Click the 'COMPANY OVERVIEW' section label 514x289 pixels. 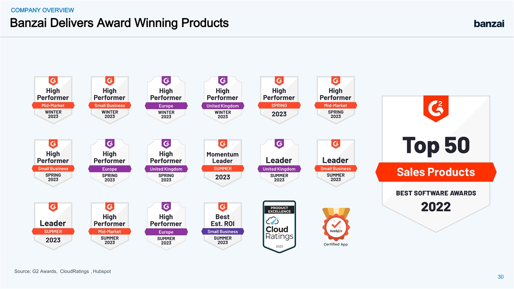[42, 10]
